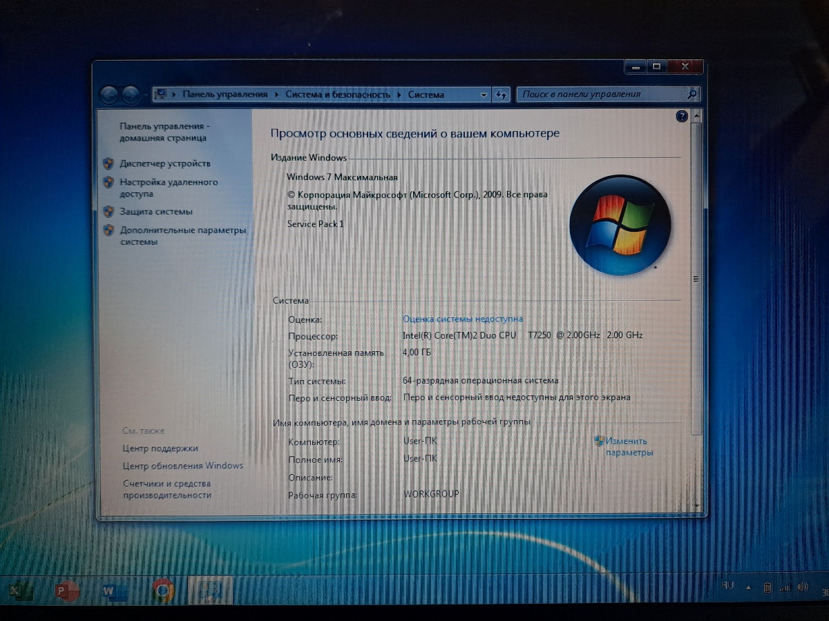This screenshot has width=829, height=621.
Task: Select Система breadcrumb item
Action: (426, 95)
